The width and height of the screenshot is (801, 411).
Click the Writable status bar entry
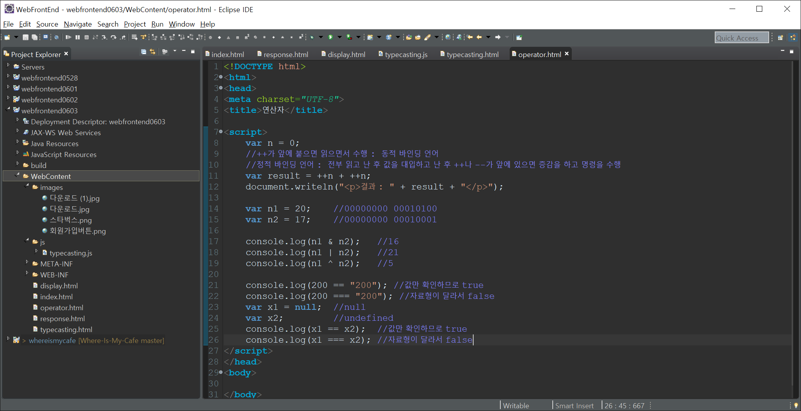[516, 406]
